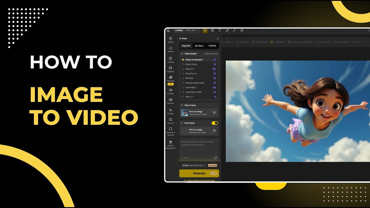Select the Luma Ray 2 model
The image size is (370, 208).
pyautogui.click(x=199, y=88)
